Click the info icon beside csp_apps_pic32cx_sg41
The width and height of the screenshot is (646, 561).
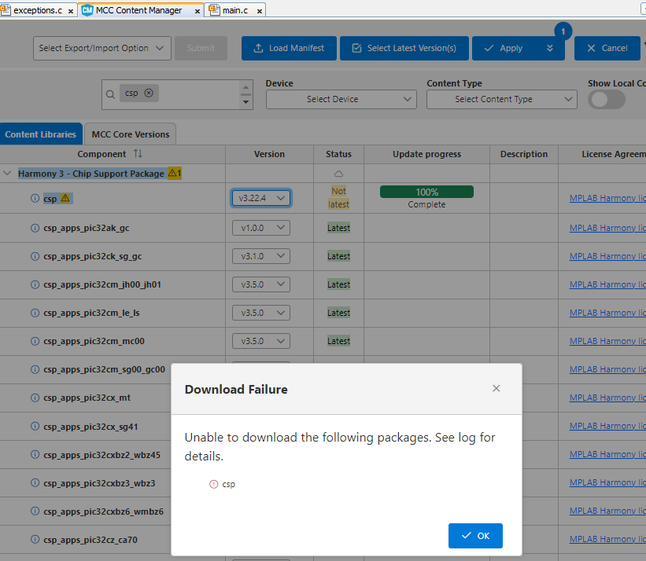coord(35,426)
